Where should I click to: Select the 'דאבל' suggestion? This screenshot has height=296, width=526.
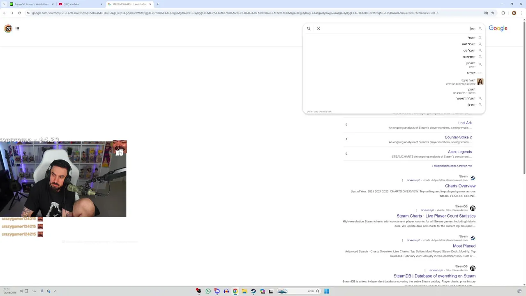click(472, 38)
